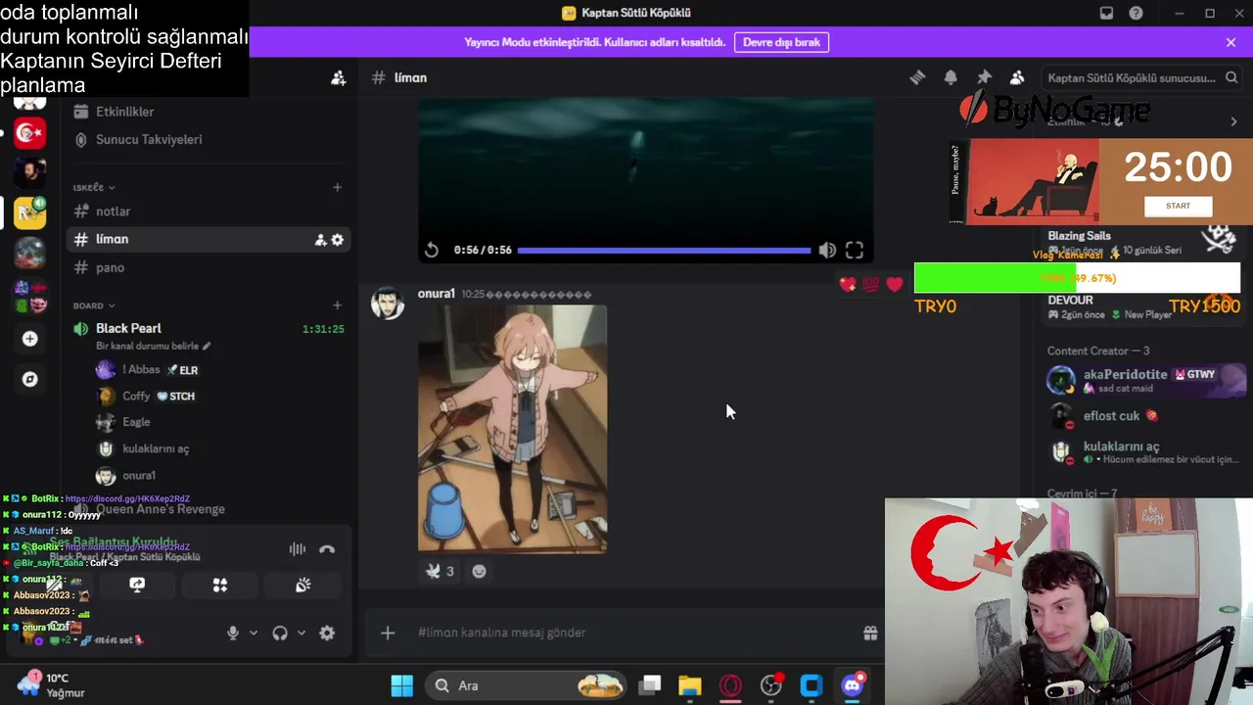1253x705 pixels.
Task: Expand the activity section chevron in member list
Action: coord(1233,121)
